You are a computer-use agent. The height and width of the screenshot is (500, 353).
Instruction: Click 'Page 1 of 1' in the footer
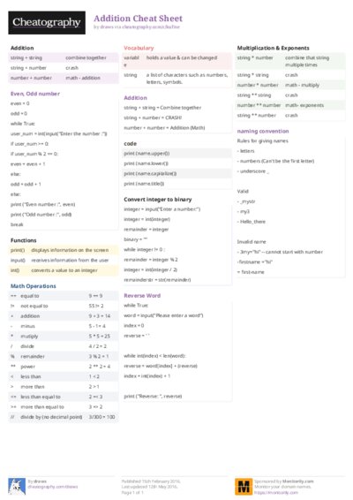tap(132, 493)
